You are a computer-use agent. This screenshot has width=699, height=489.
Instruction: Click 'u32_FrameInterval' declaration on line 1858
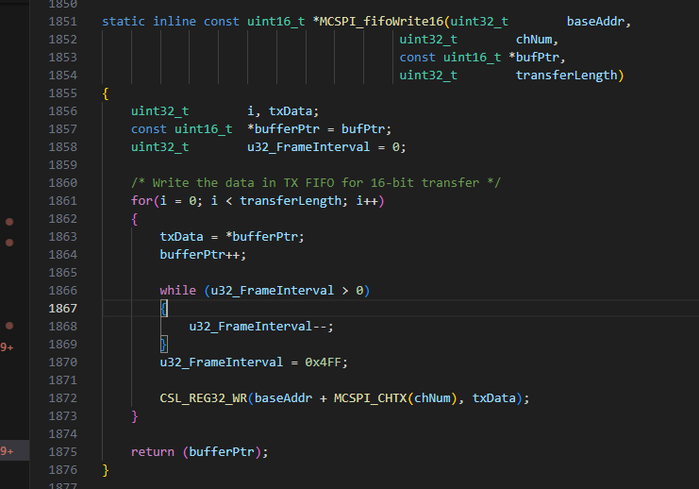308,146
